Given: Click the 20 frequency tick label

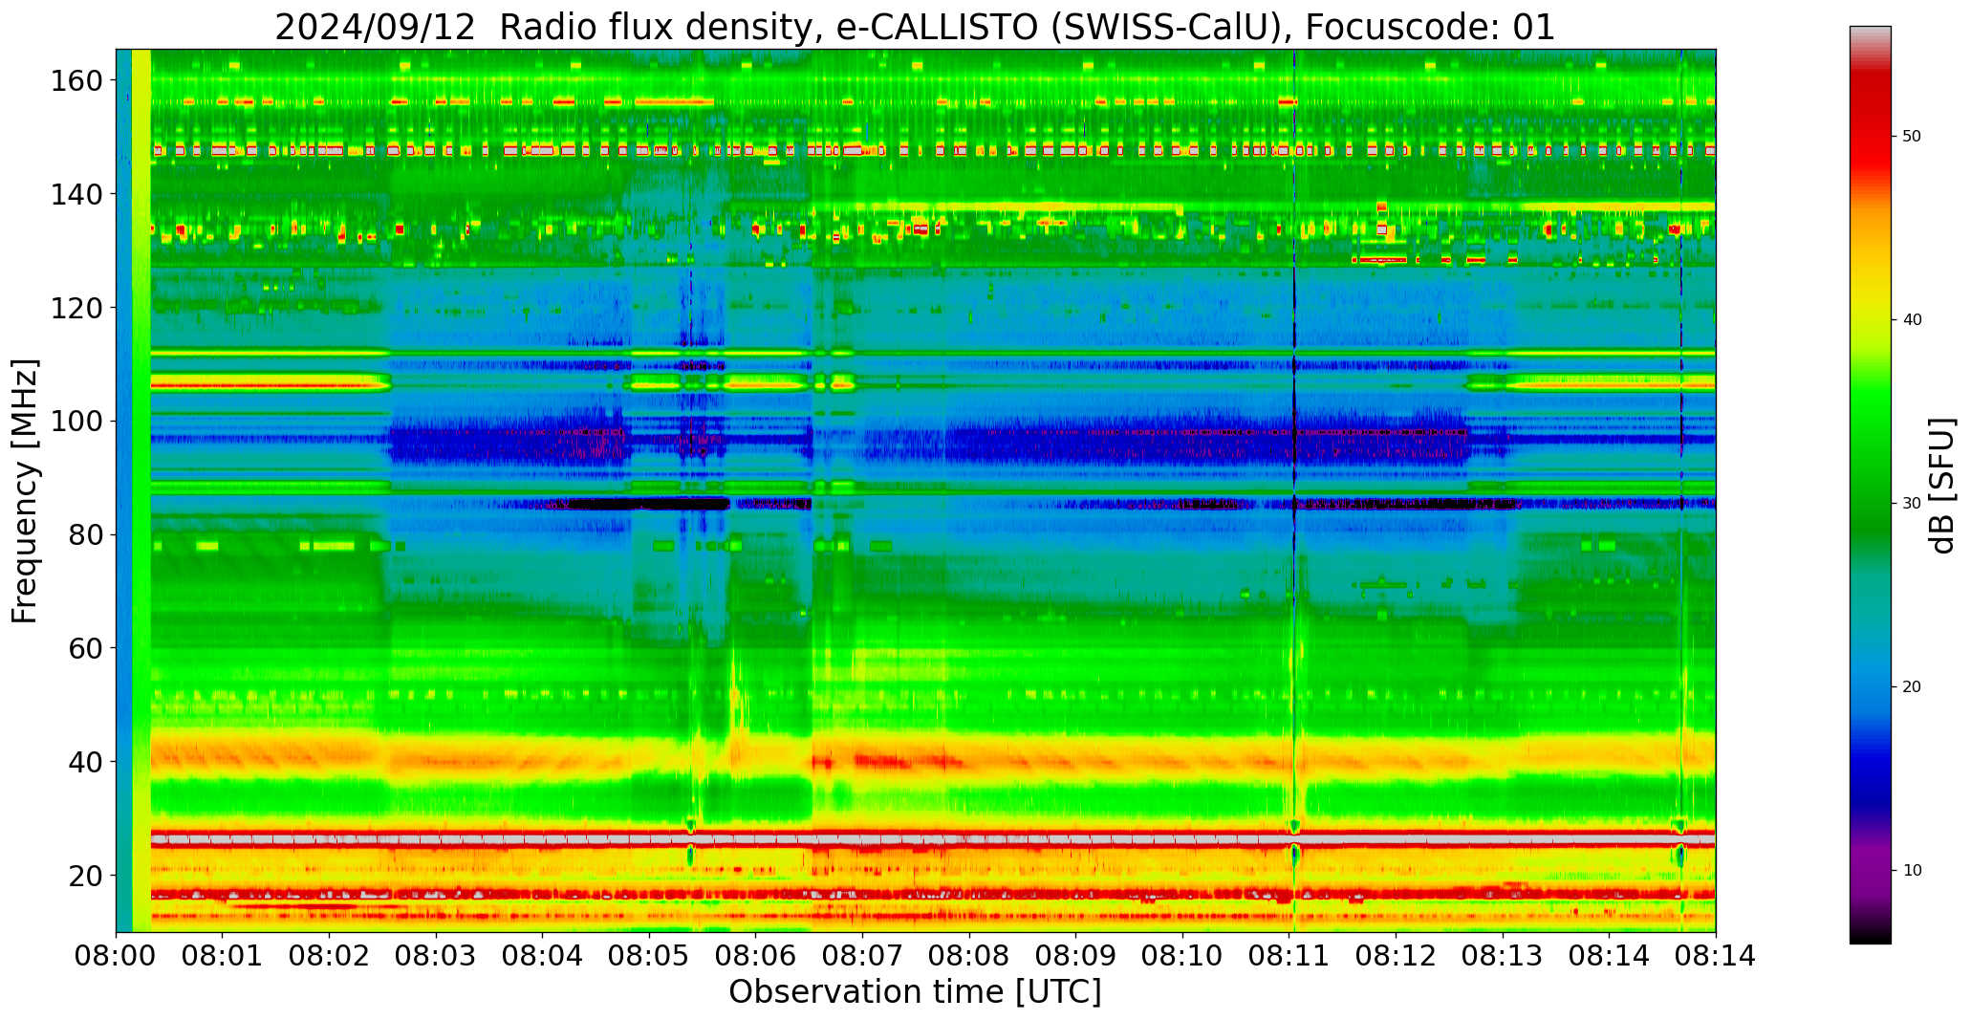Looking at the screenshot, I should point(85,876).
